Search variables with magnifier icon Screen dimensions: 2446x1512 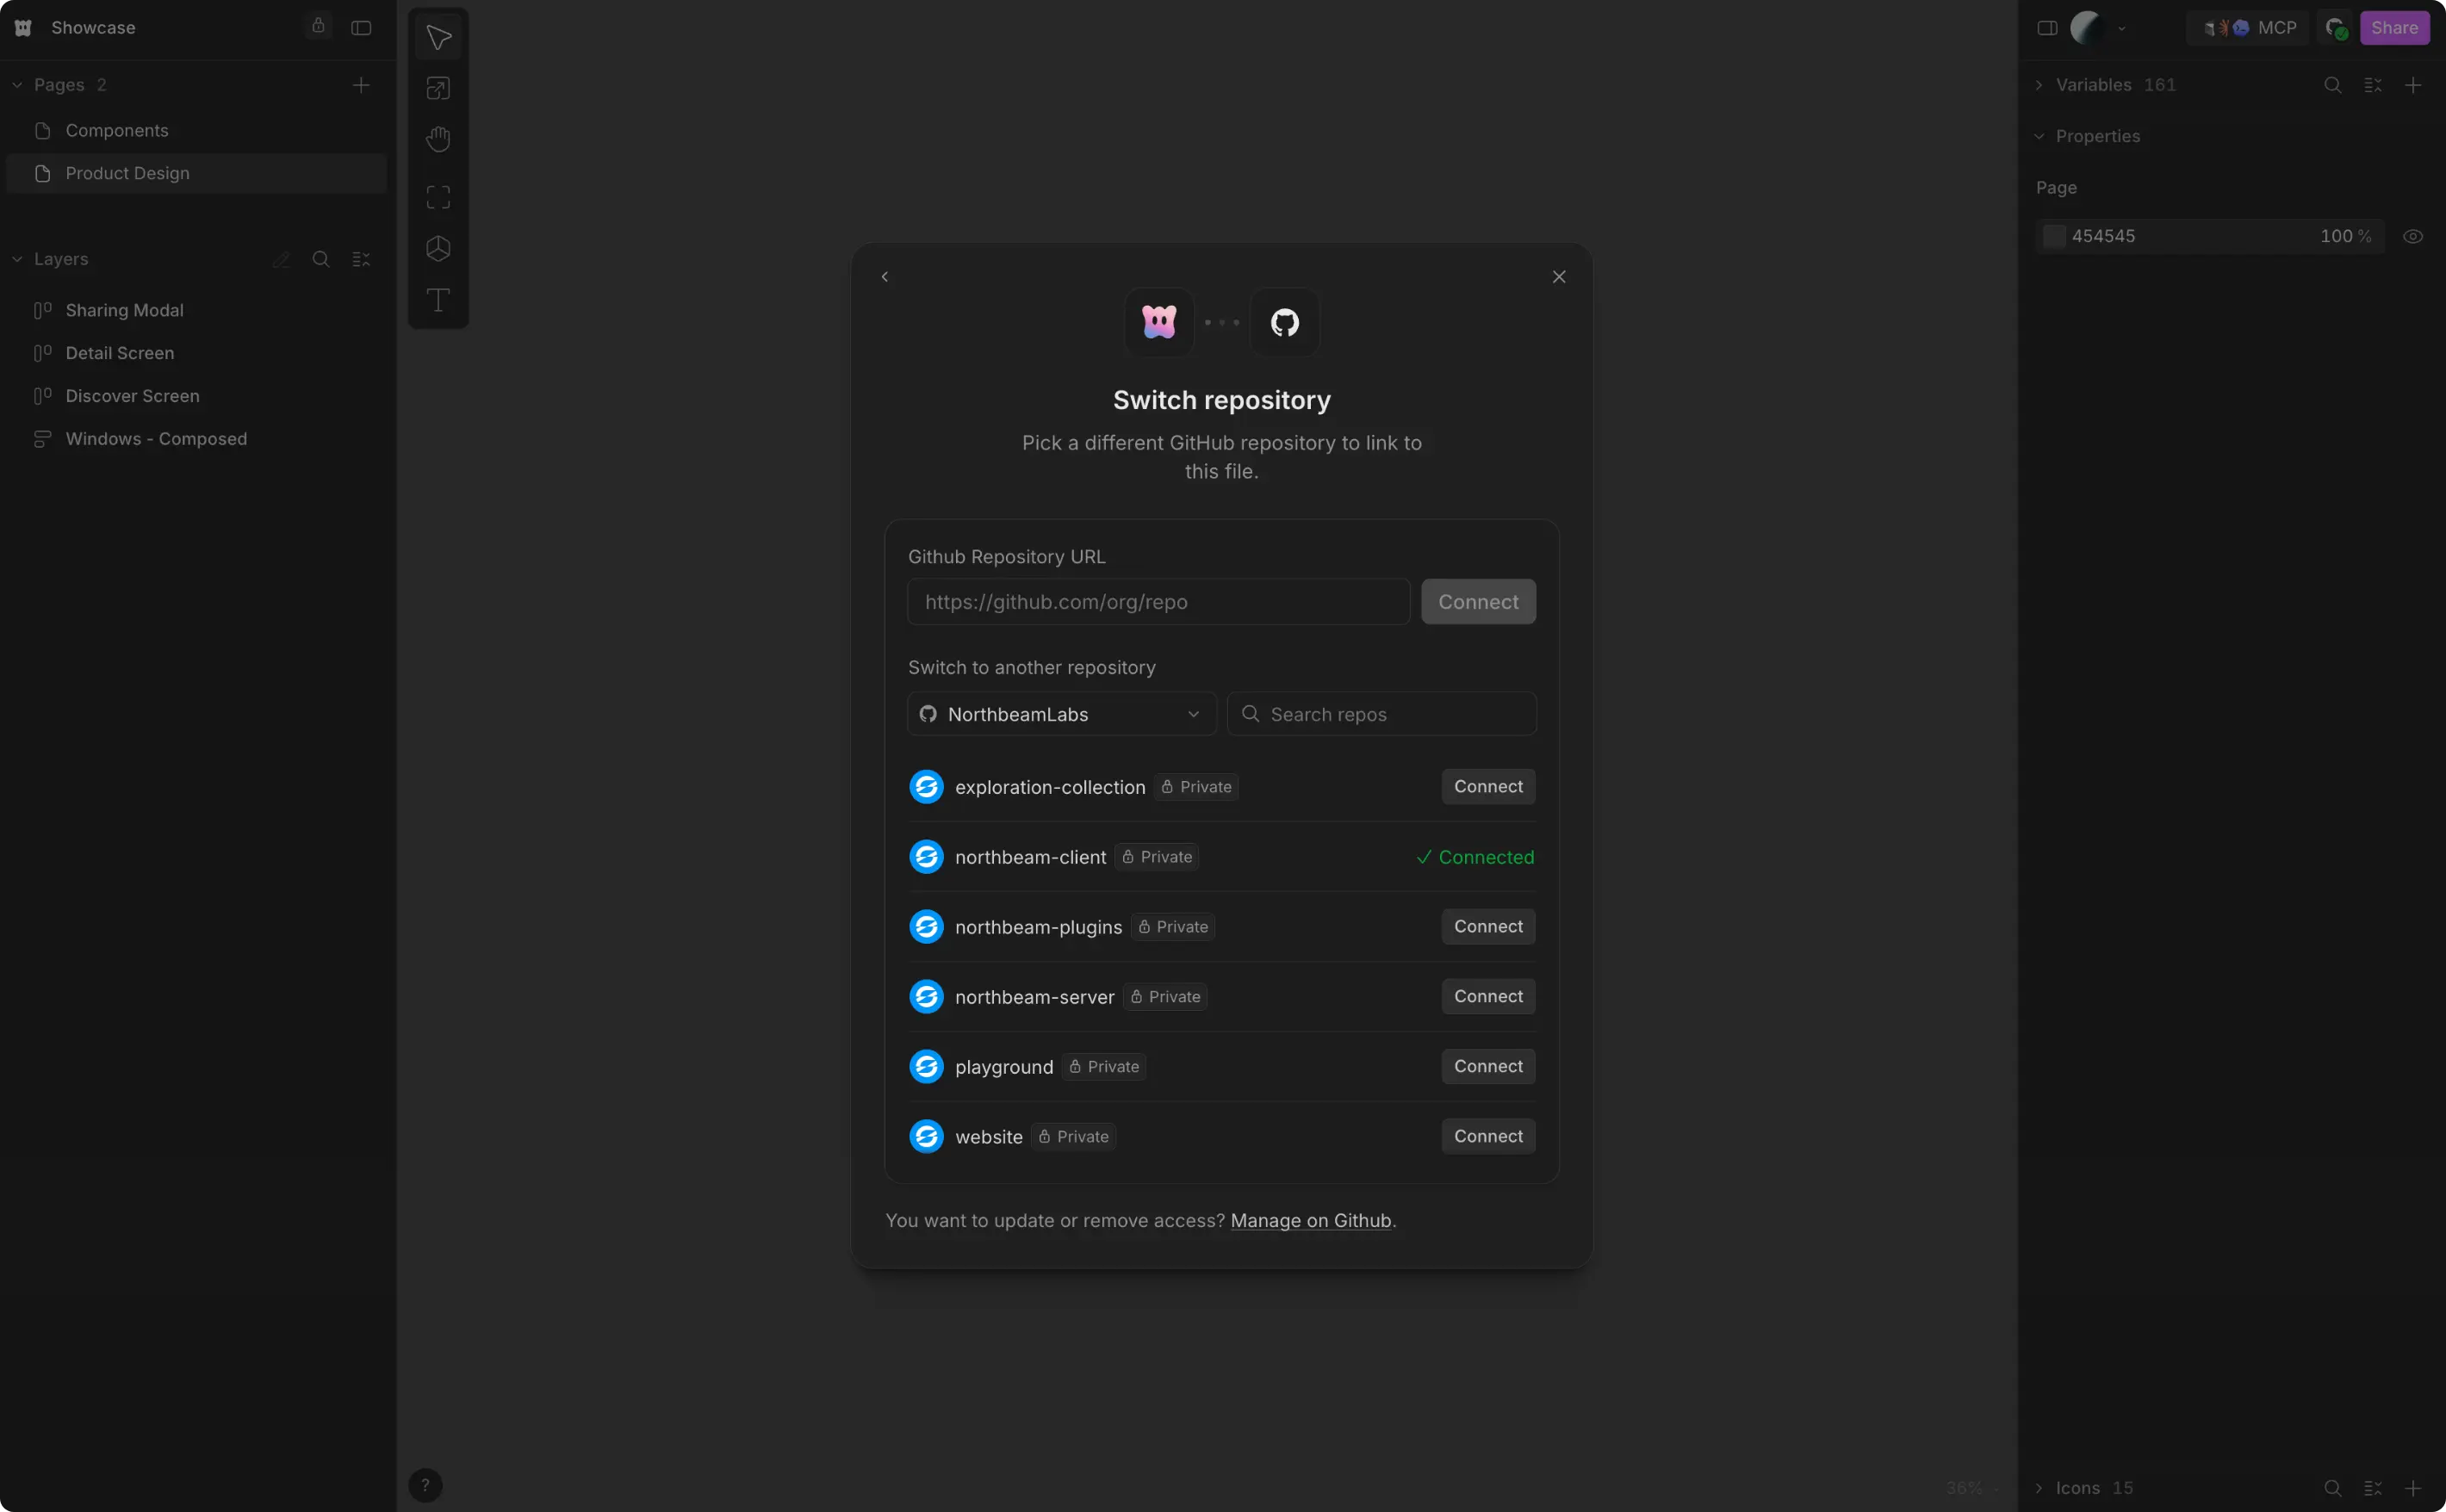point(2332,85)
